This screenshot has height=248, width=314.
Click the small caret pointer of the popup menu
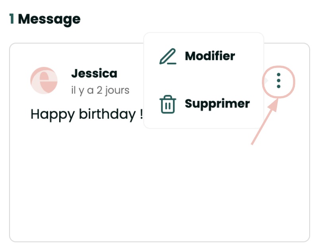[266, 81]
